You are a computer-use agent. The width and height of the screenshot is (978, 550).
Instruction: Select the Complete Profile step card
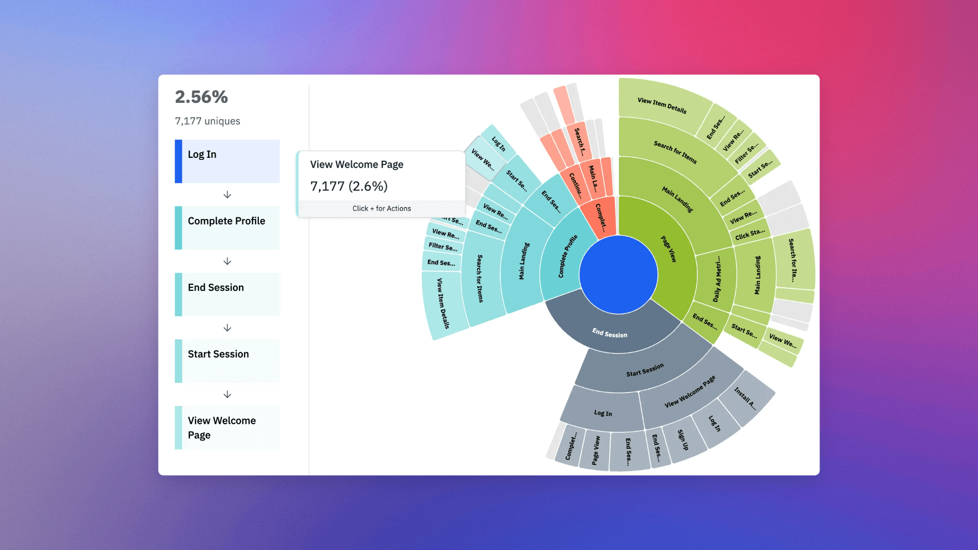pos(227,228)
